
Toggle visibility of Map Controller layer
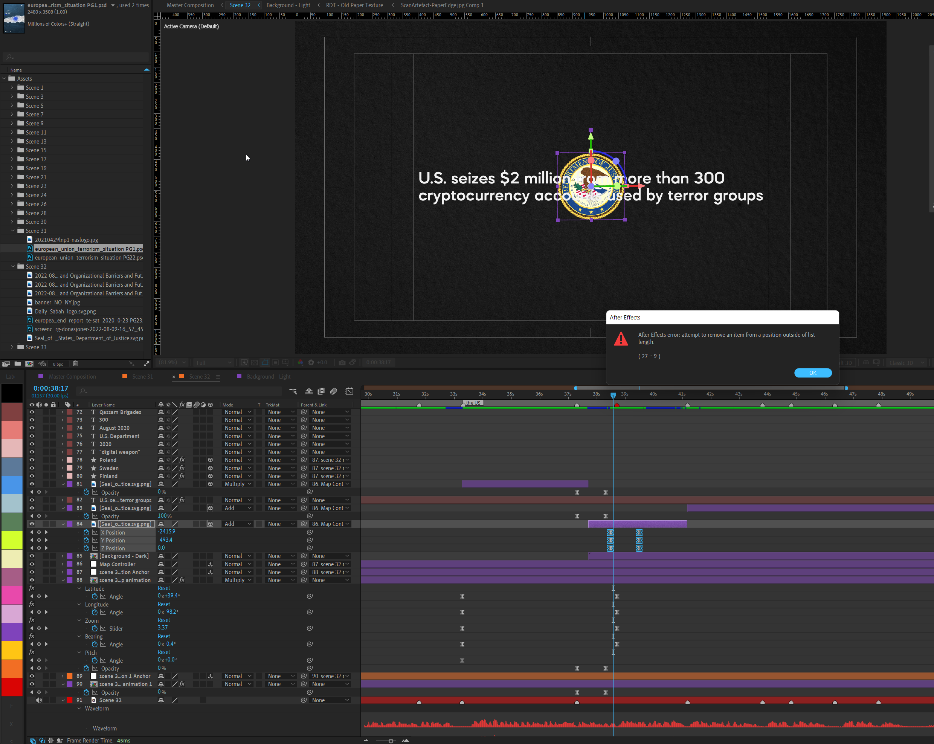pyautogui.click(x=32, y=564)
